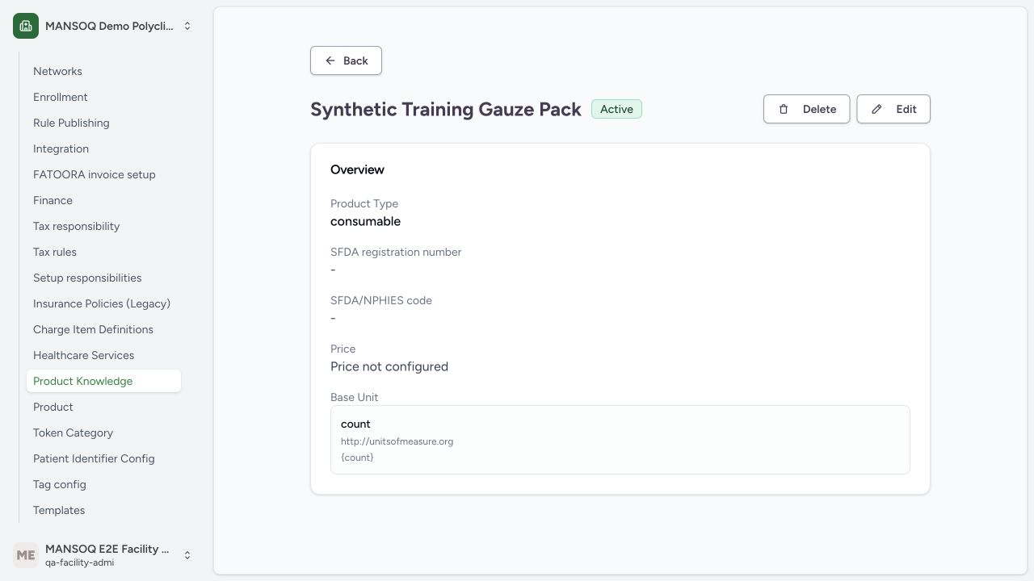Click the count base unit card

(620, 440)
